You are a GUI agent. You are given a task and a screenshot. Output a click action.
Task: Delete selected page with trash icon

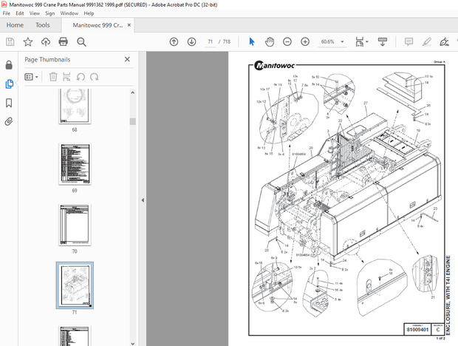click(x=53, y=77)
